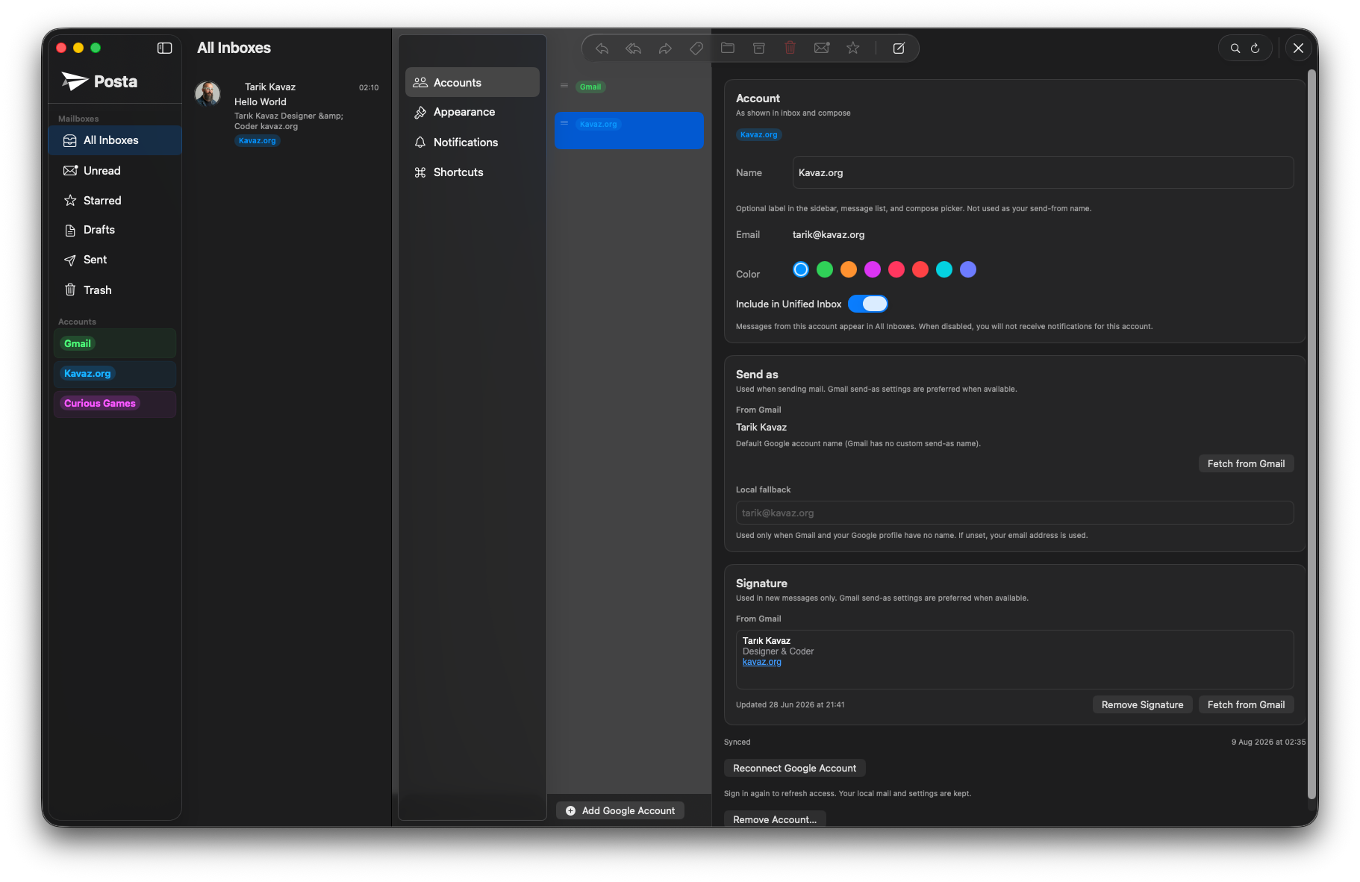Click the archive box icon in toolbar
Image resolution: width=1360 pixels, height=882 pixels.
click(x=759, y=49)
